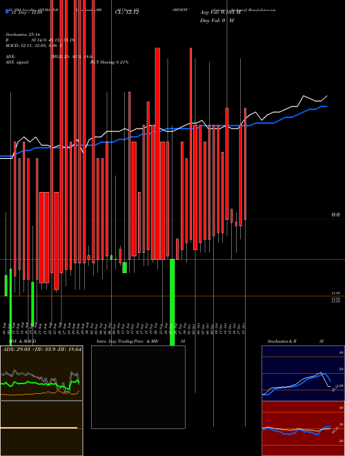Viewport: 345px width, 456px height.
Task: Click the 'Stochastics & R' panel heading
Action: point(282,341)
